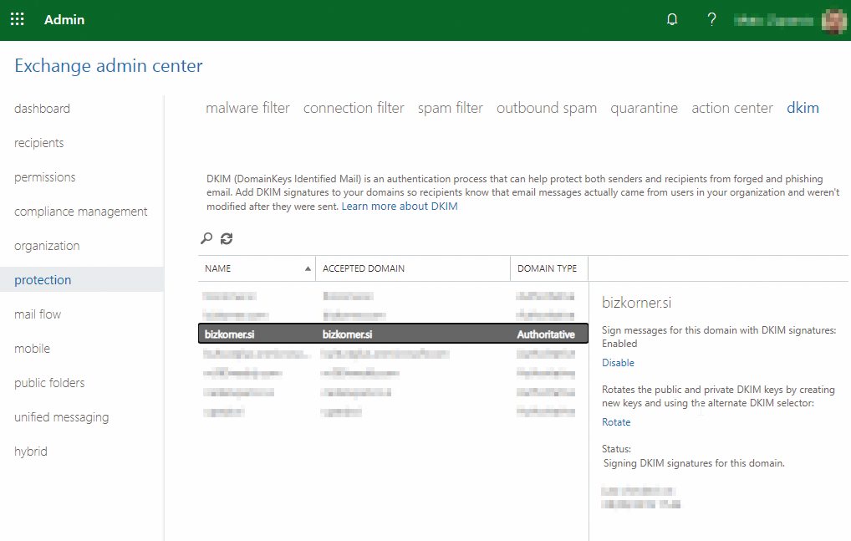
Task: Open mobile section
Action: [32, 349]
